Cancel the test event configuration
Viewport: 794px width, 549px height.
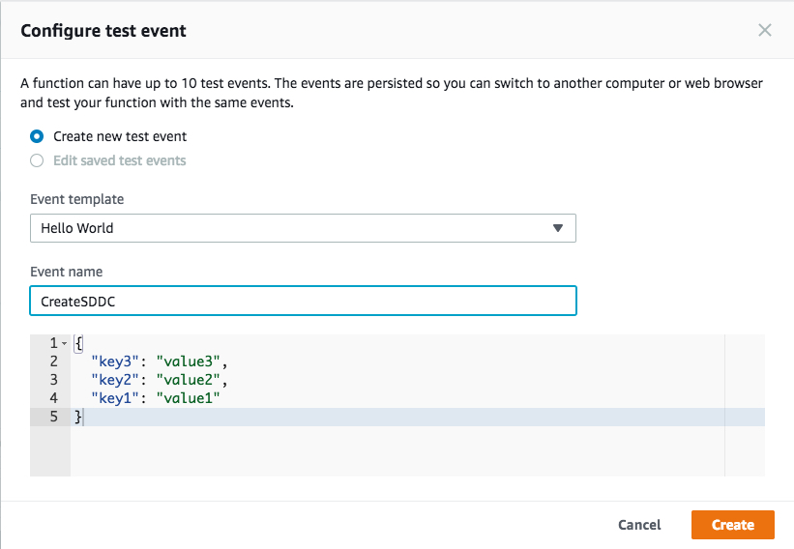[x=639, y=525]
